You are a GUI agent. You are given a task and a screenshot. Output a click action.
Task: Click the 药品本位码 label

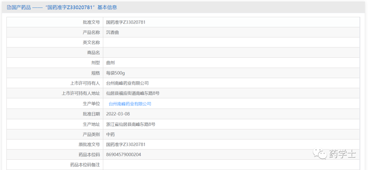pyautogui.click(x=89, y=155)
